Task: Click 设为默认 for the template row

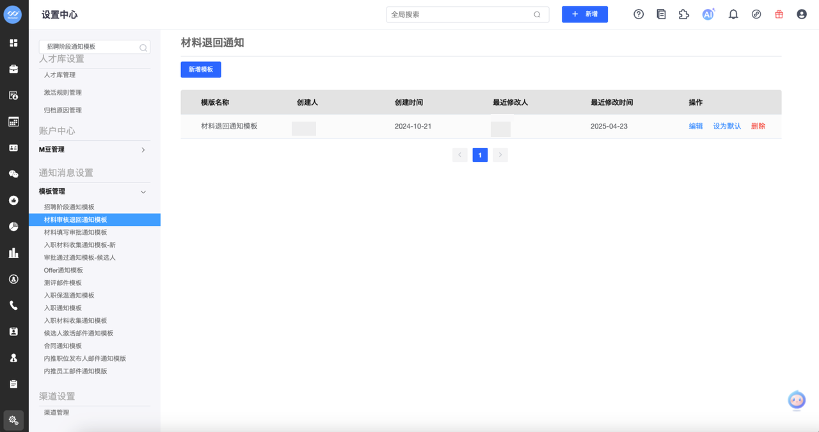Action: click(x=727, y=126)
